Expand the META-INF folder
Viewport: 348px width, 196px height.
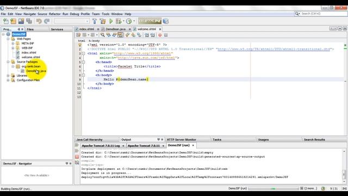[x=13, y=44]
